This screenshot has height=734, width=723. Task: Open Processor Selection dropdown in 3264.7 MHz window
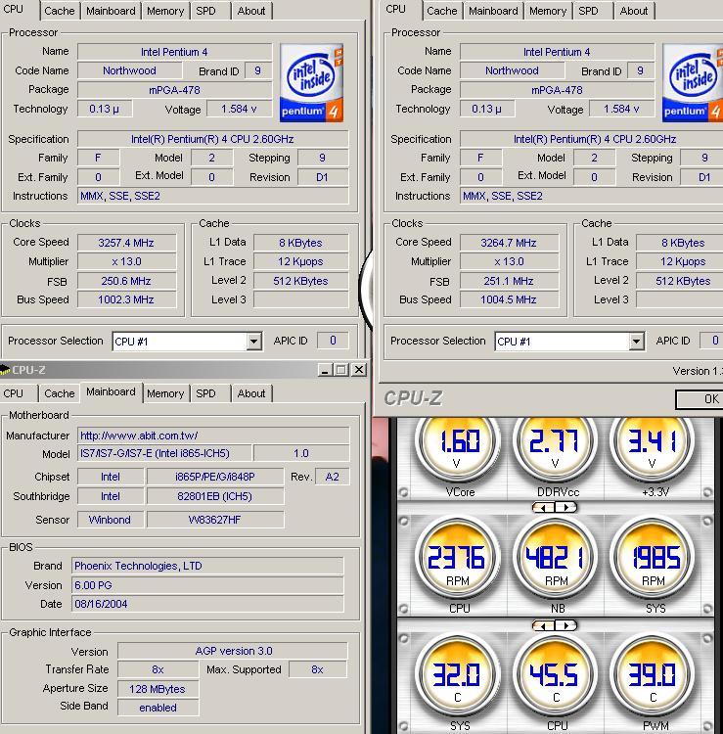coord(636,342)
